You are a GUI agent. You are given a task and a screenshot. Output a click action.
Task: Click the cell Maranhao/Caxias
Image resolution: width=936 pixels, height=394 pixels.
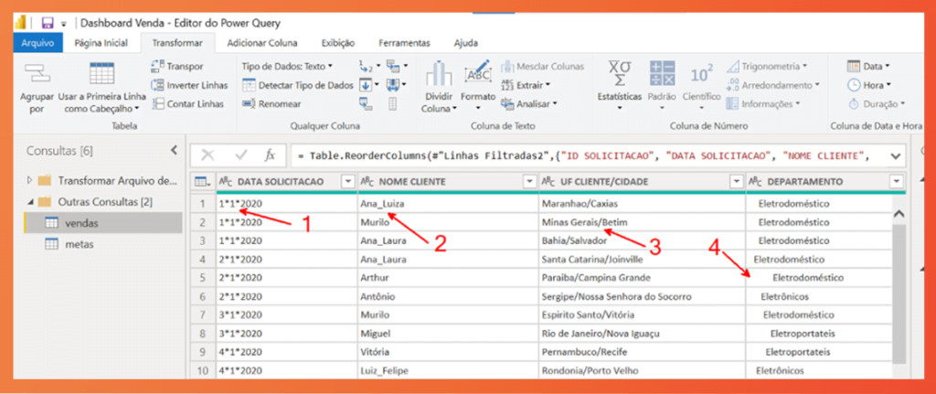pos(642,204)
